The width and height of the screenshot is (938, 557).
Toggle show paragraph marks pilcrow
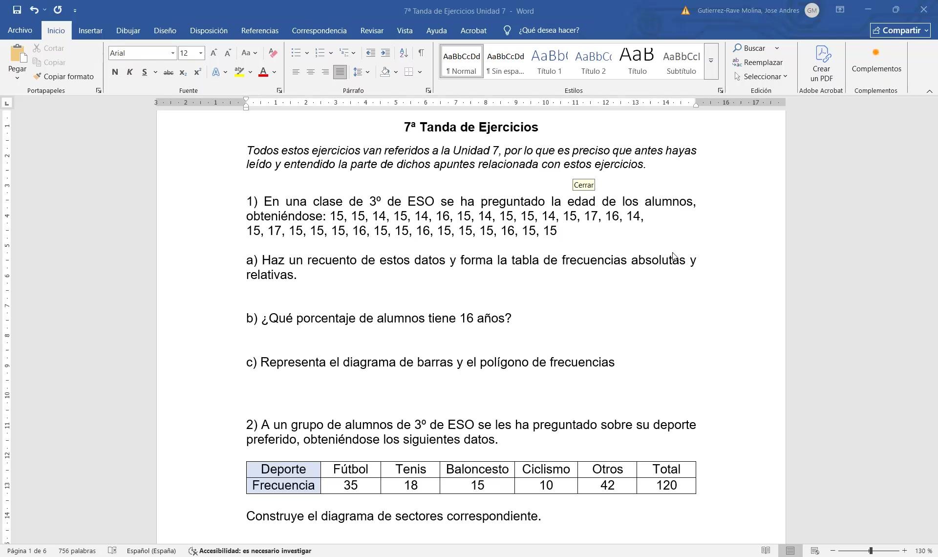(x=421, y=53)
